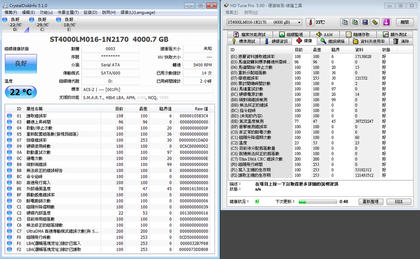Open 語言(L)(Language) menu
The width and height of the screenshot is (420, 259).
point(138,13)
